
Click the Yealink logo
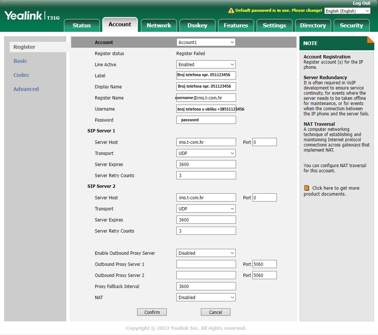tap(23, 16)
